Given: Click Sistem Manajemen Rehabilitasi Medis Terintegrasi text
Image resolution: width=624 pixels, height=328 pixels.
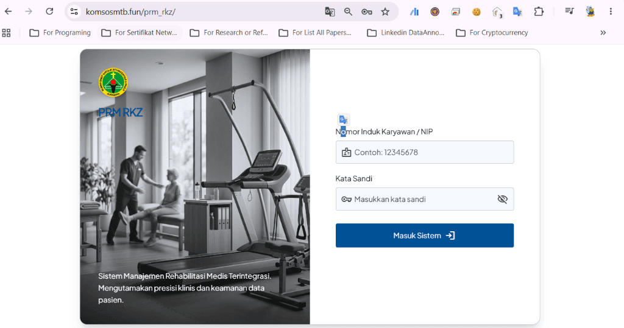Looking at the screenshot, I should coord(185,276).
